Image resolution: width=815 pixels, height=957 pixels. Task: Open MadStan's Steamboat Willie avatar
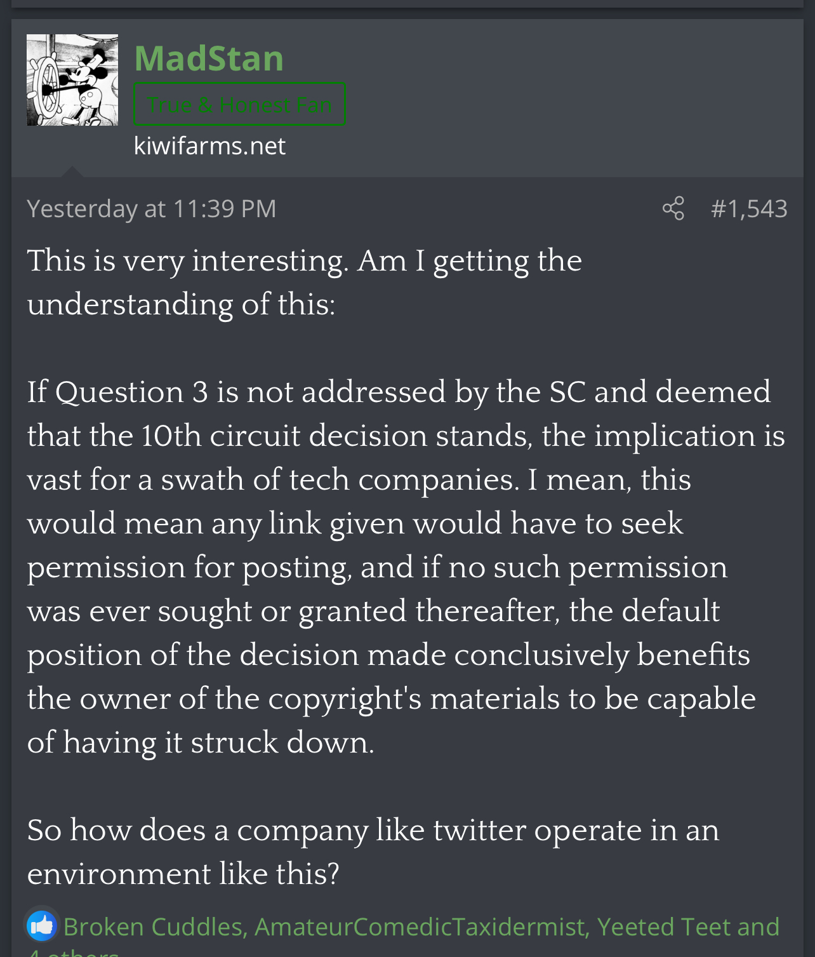click(x=72, y=80)
